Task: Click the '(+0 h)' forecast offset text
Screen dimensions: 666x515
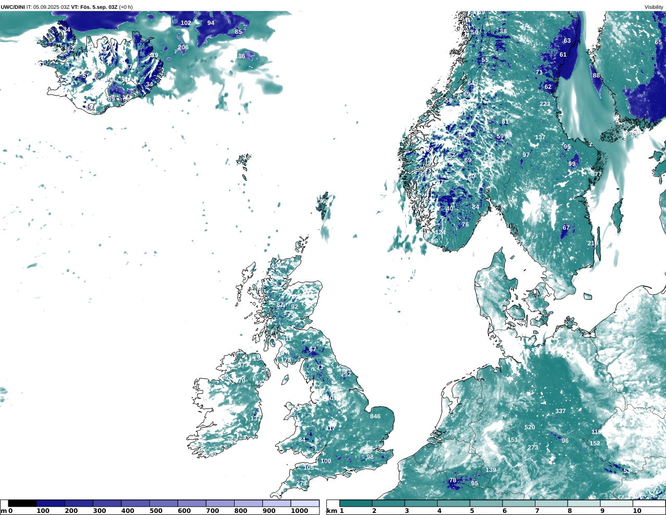Action: tap(126, 7)
